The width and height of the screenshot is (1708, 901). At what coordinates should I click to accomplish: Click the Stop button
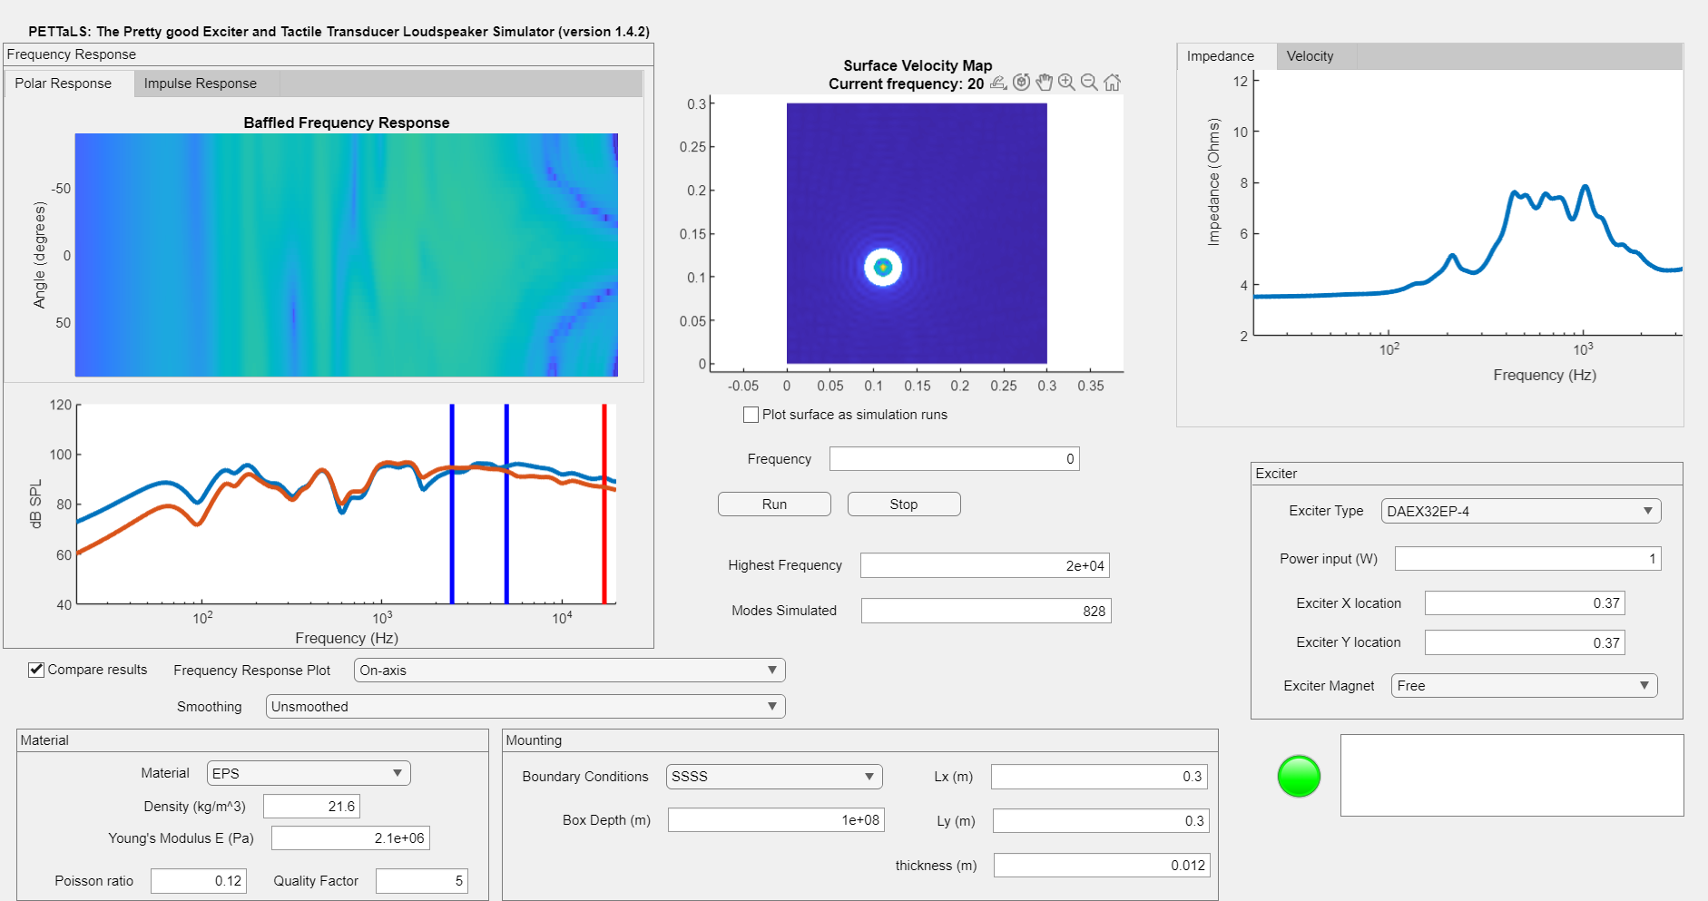click(904, 504)
